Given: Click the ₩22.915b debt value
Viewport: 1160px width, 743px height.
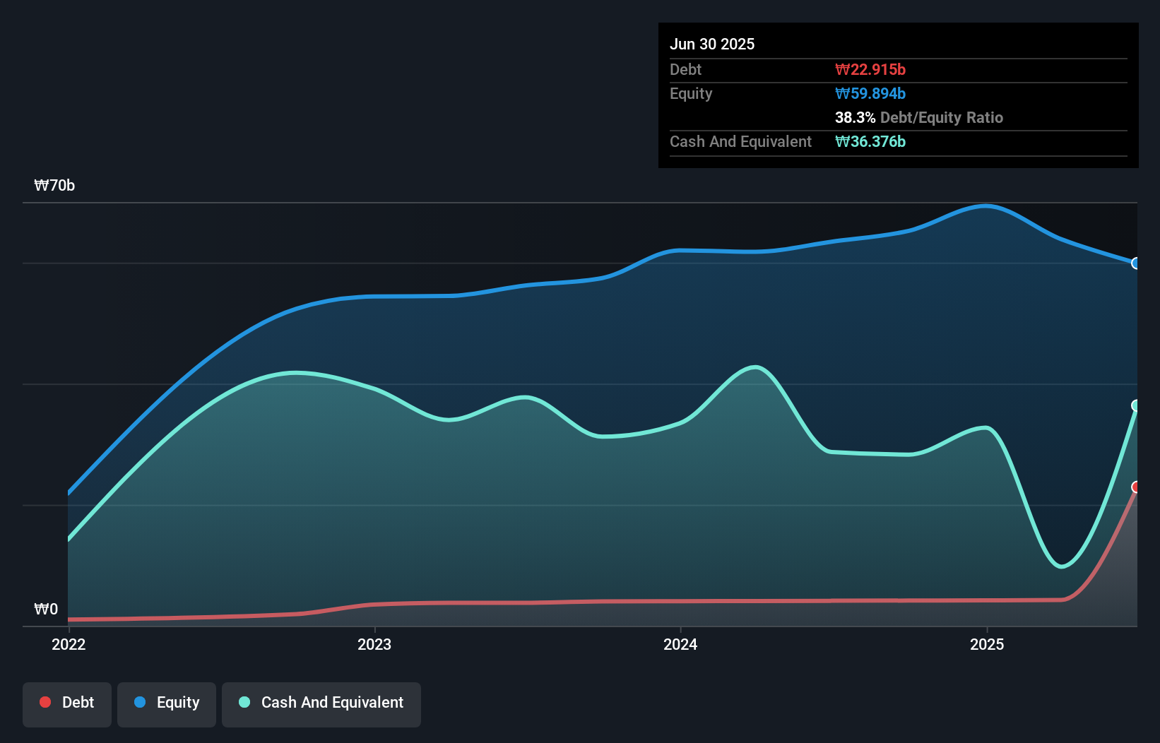Looking at the screenshot, I should [870, 69].
